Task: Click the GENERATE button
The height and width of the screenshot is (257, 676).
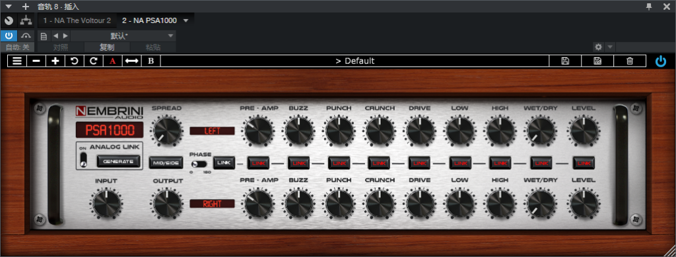Action: tap(119, 161)
